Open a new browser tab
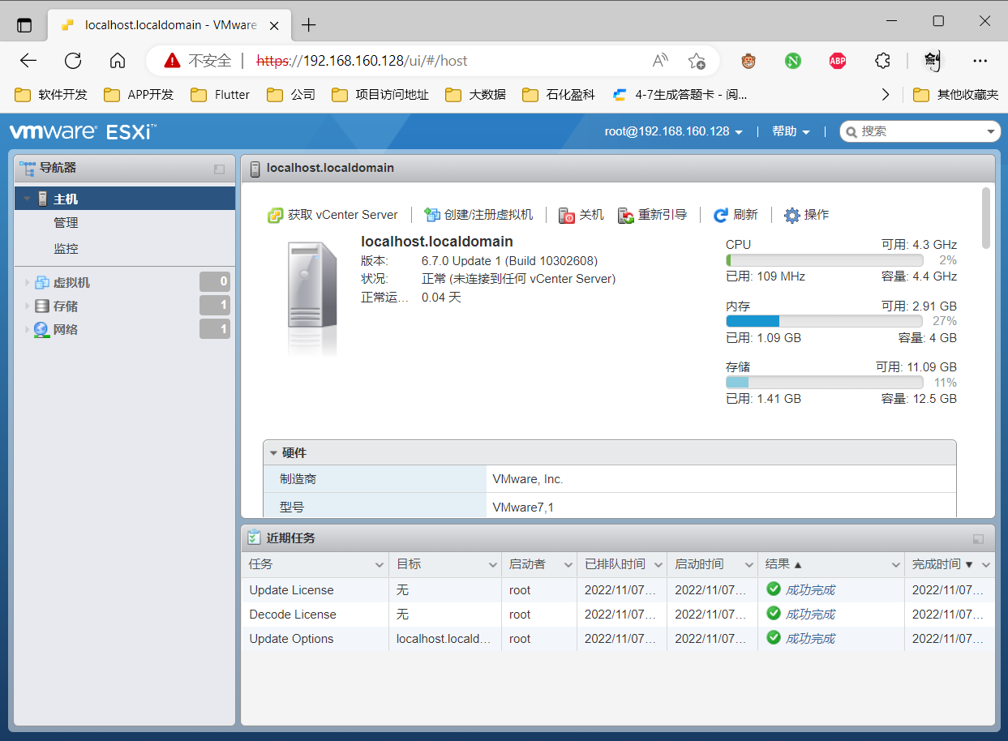The height and width of the screenshot is (741, 1008). 308,25
